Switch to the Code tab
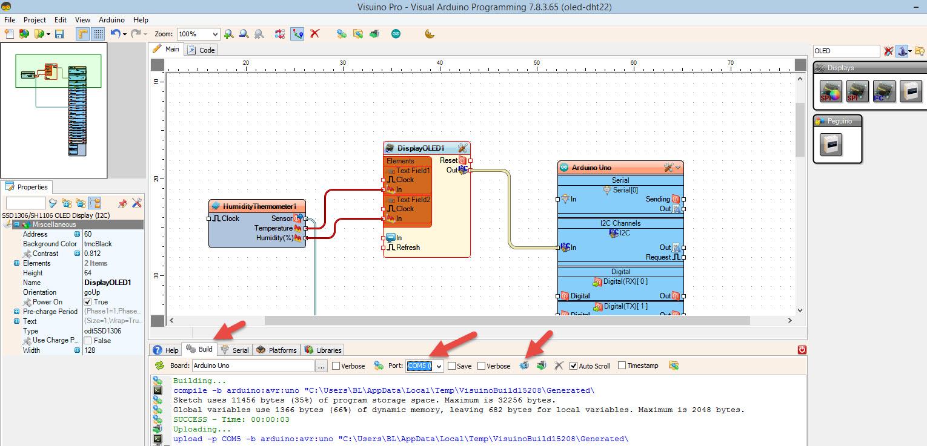The height and width of the screenshot is (446, 927). [x=201, y=50]
